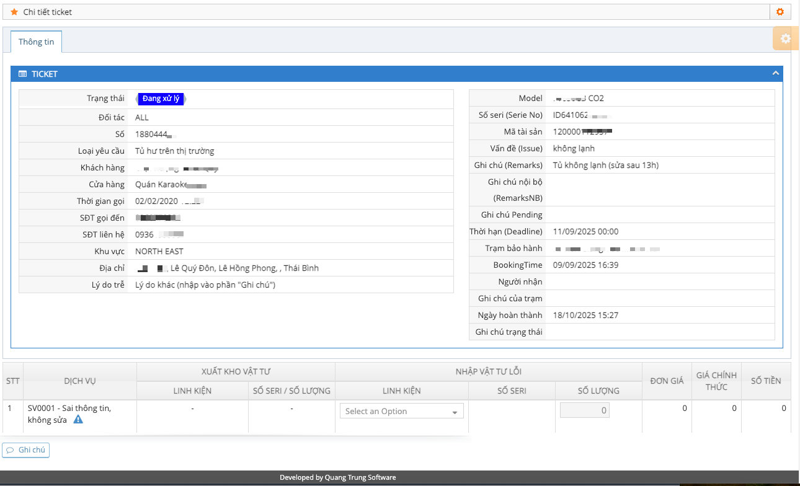Click the SỐ TIỀN column header
The image size is (800, 486).
click(x=766, y=381)
